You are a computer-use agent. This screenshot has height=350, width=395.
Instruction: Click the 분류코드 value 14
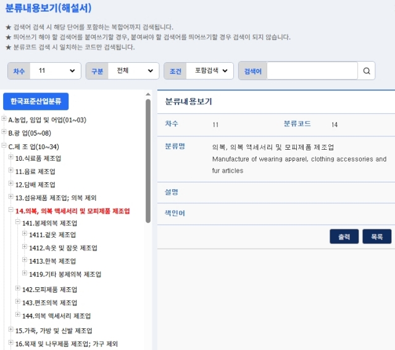tap(335, 124)
